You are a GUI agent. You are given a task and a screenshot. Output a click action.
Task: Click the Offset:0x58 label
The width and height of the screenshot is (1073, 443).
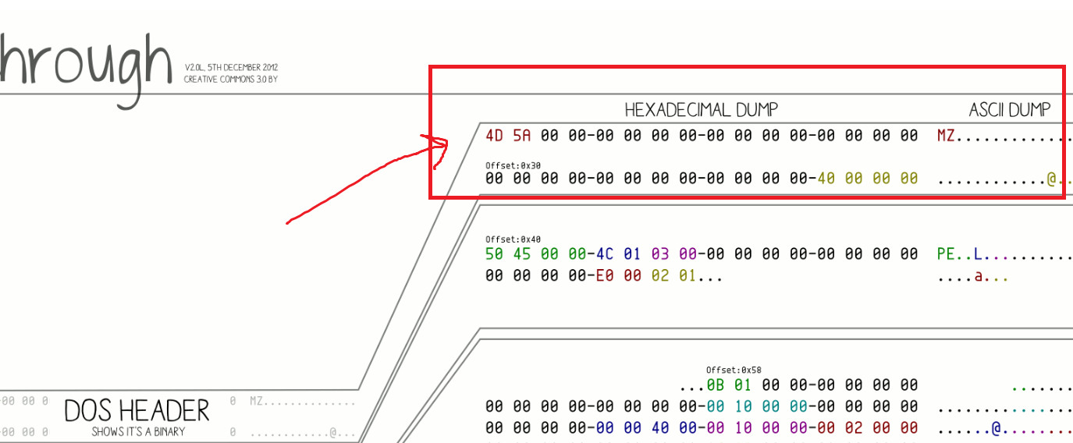pyautogui.click(x=734, y=370)
